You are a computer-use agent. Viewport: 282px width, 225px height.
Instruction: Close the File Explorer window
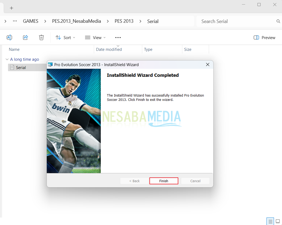click(275, 5)
